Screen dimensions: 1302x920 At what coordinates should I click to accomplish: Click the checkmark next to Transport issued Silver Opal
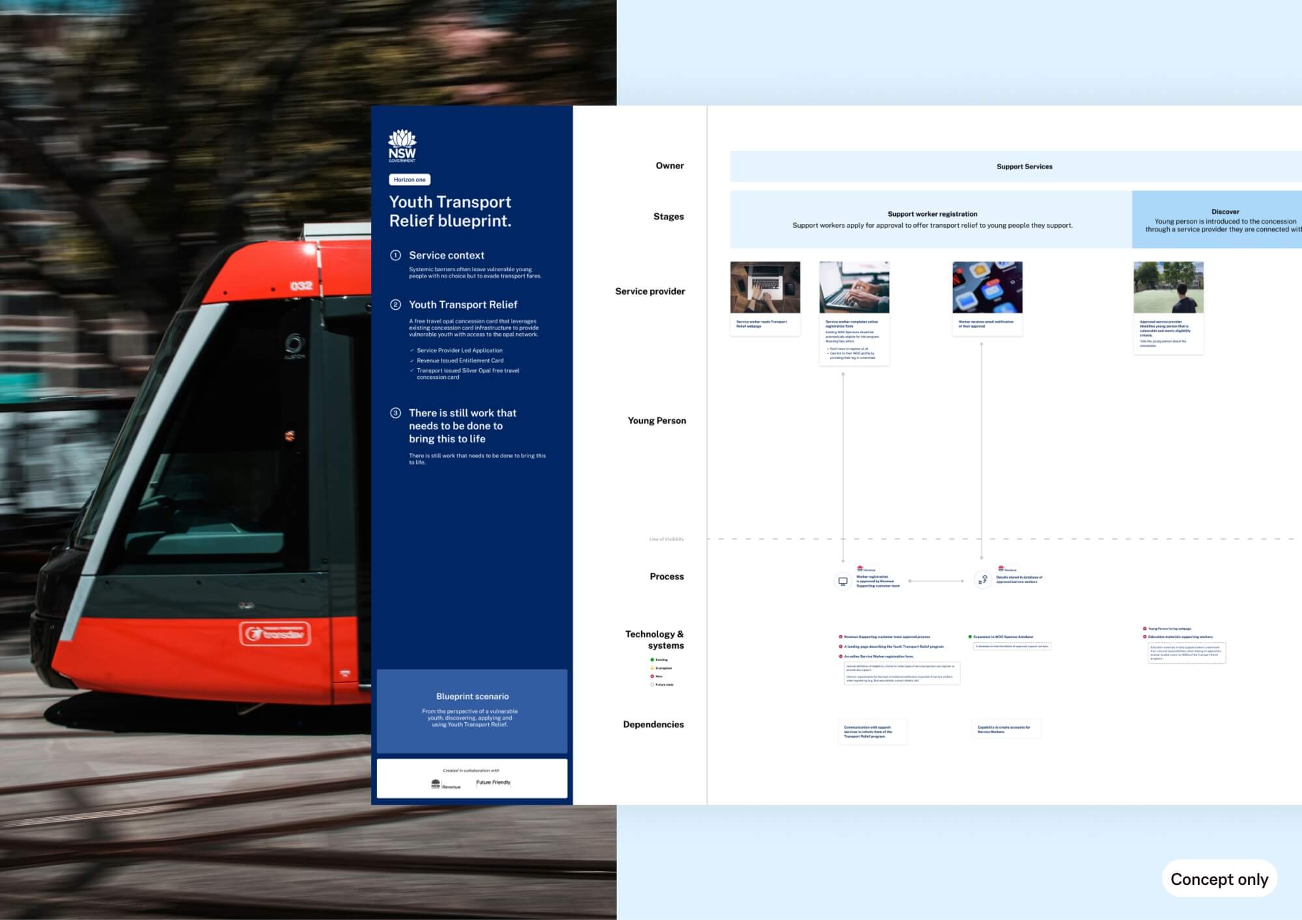(x=412, y=370)
